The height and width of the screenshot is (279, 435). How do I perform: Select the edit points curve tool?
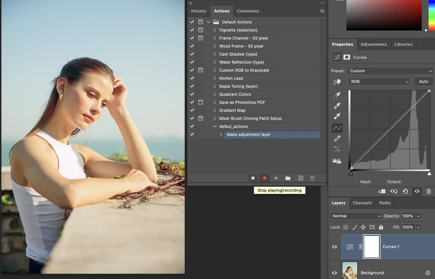pyautogui.click(x=337, y=128)
